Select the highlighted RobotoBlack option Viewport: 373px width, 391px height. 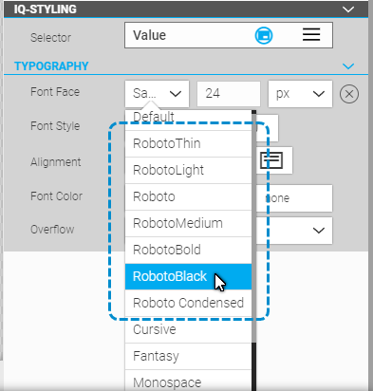click(188, 276)
